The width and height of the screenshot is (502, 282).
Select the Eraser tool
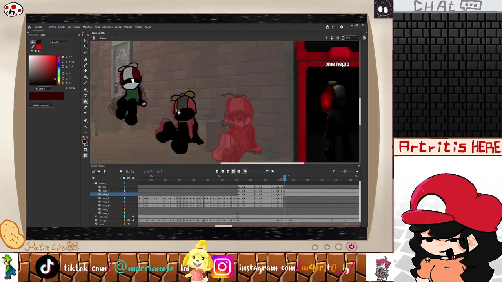pyautogui.click(x=85, y=71)
